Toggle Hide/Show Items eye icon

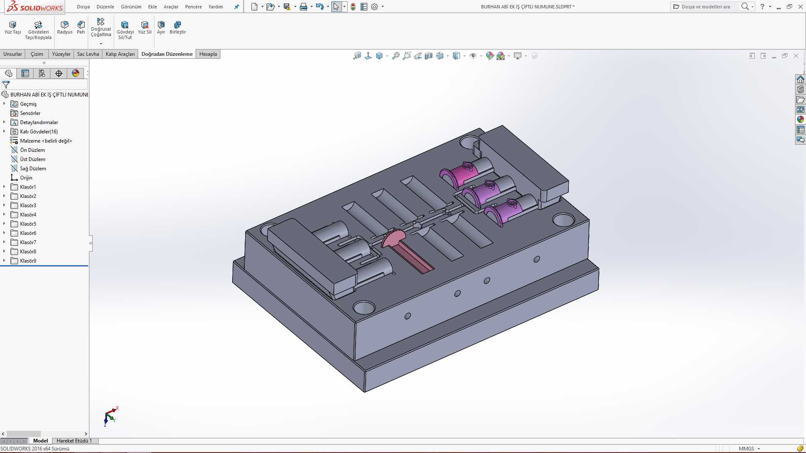pos(473,56)
